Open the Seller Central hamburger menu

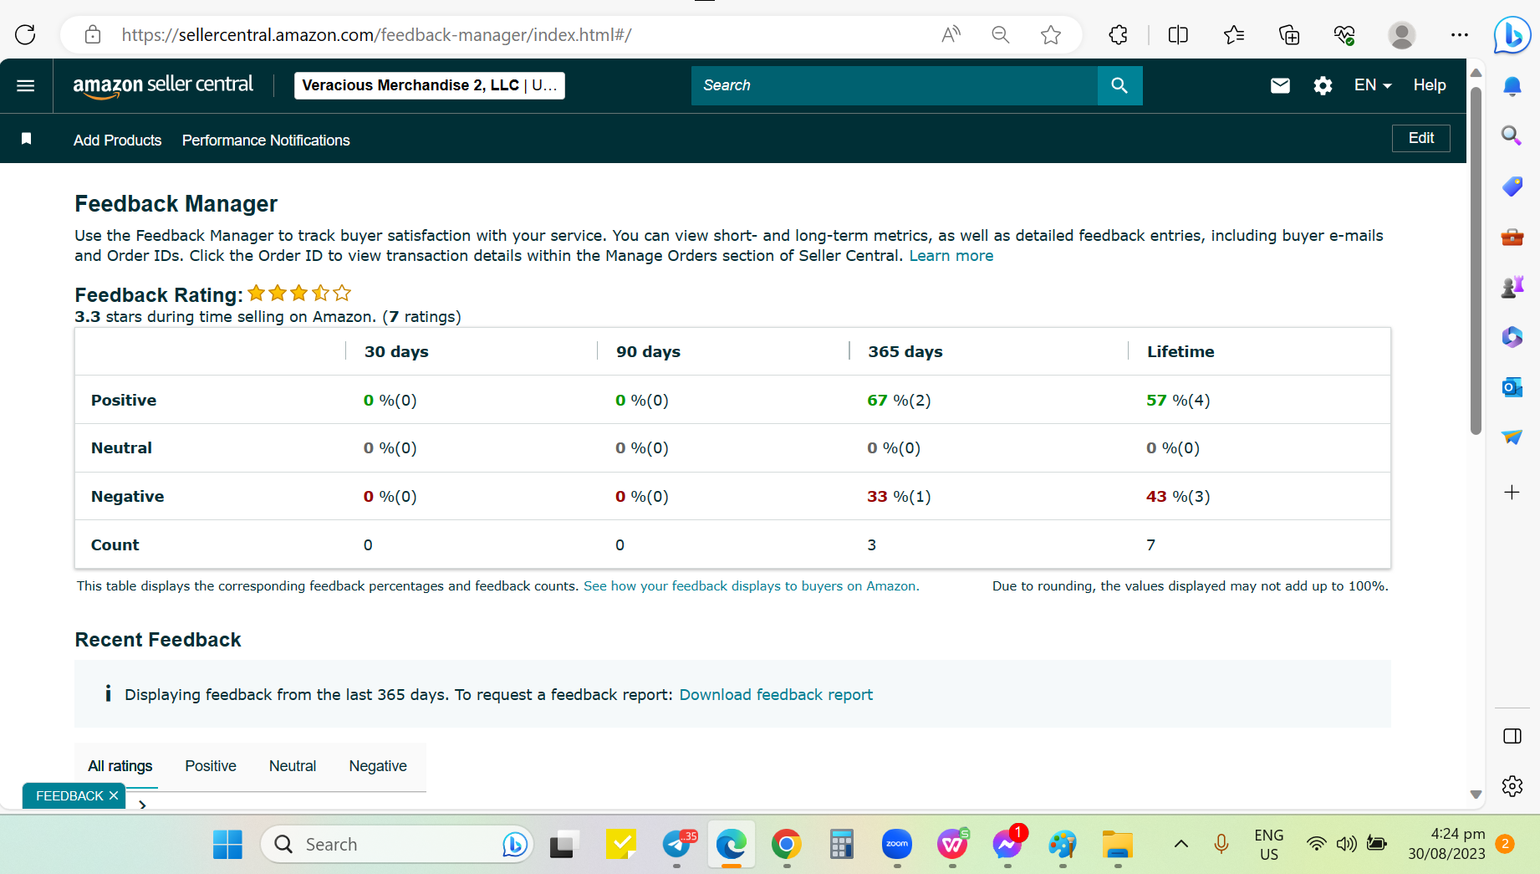pyautogui.click(x=26, y=85)
